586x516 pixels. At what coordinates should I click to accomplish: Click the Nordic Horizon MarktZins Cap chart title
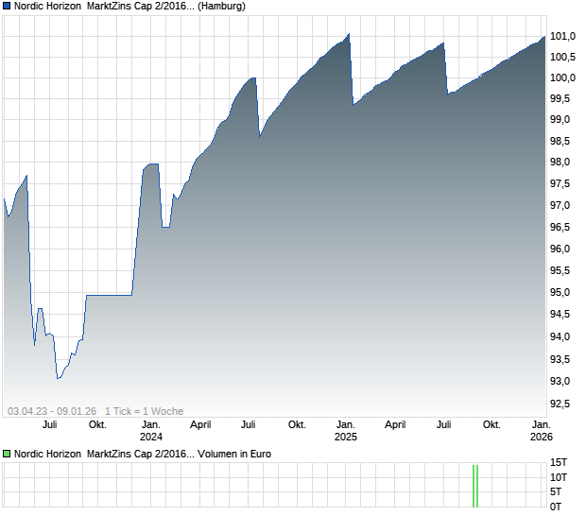[x=104, y=7]
